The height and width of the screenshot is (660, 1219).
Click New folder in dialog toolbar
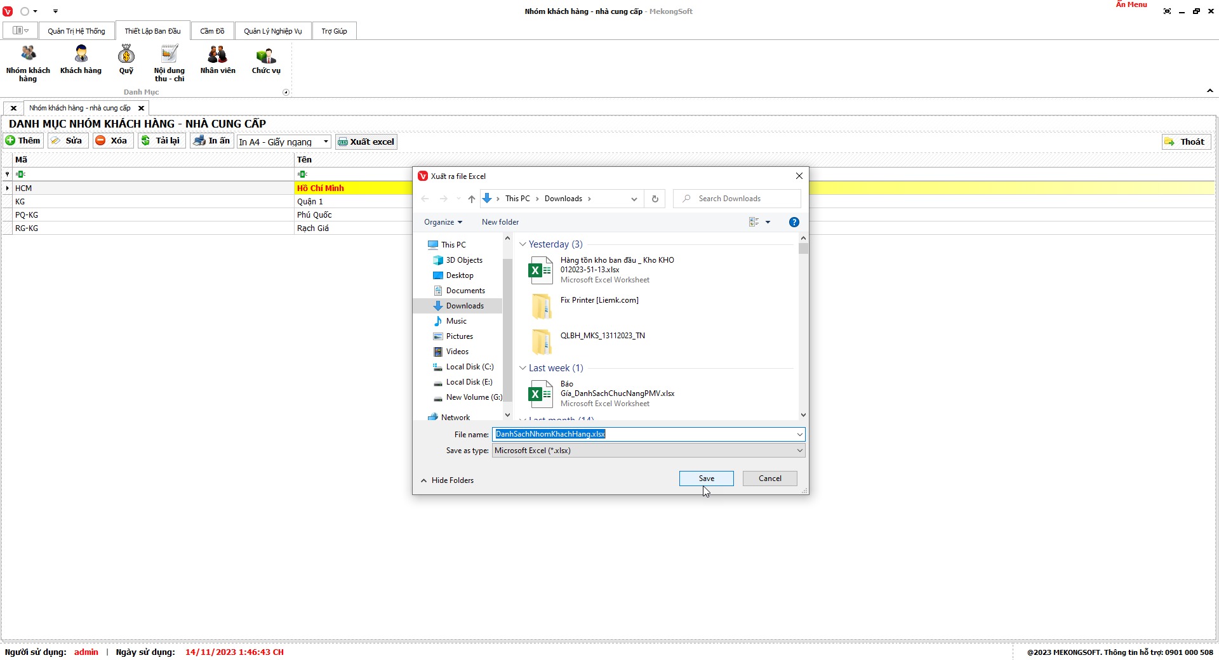pos(500,222)
